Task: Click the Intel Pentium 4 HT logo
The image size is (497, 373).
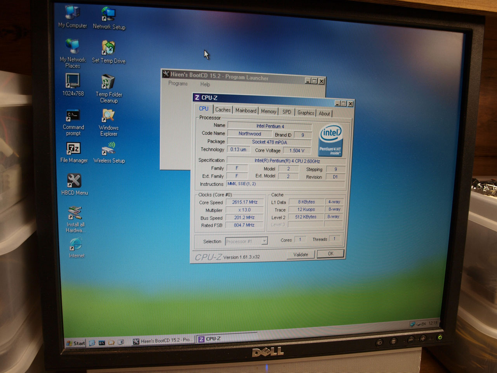Action: pos(330,140)
